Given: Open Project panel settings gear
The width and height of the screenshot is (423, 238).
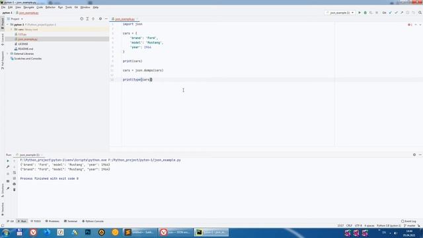Looking at the screenshot, I should click(100, 19).
